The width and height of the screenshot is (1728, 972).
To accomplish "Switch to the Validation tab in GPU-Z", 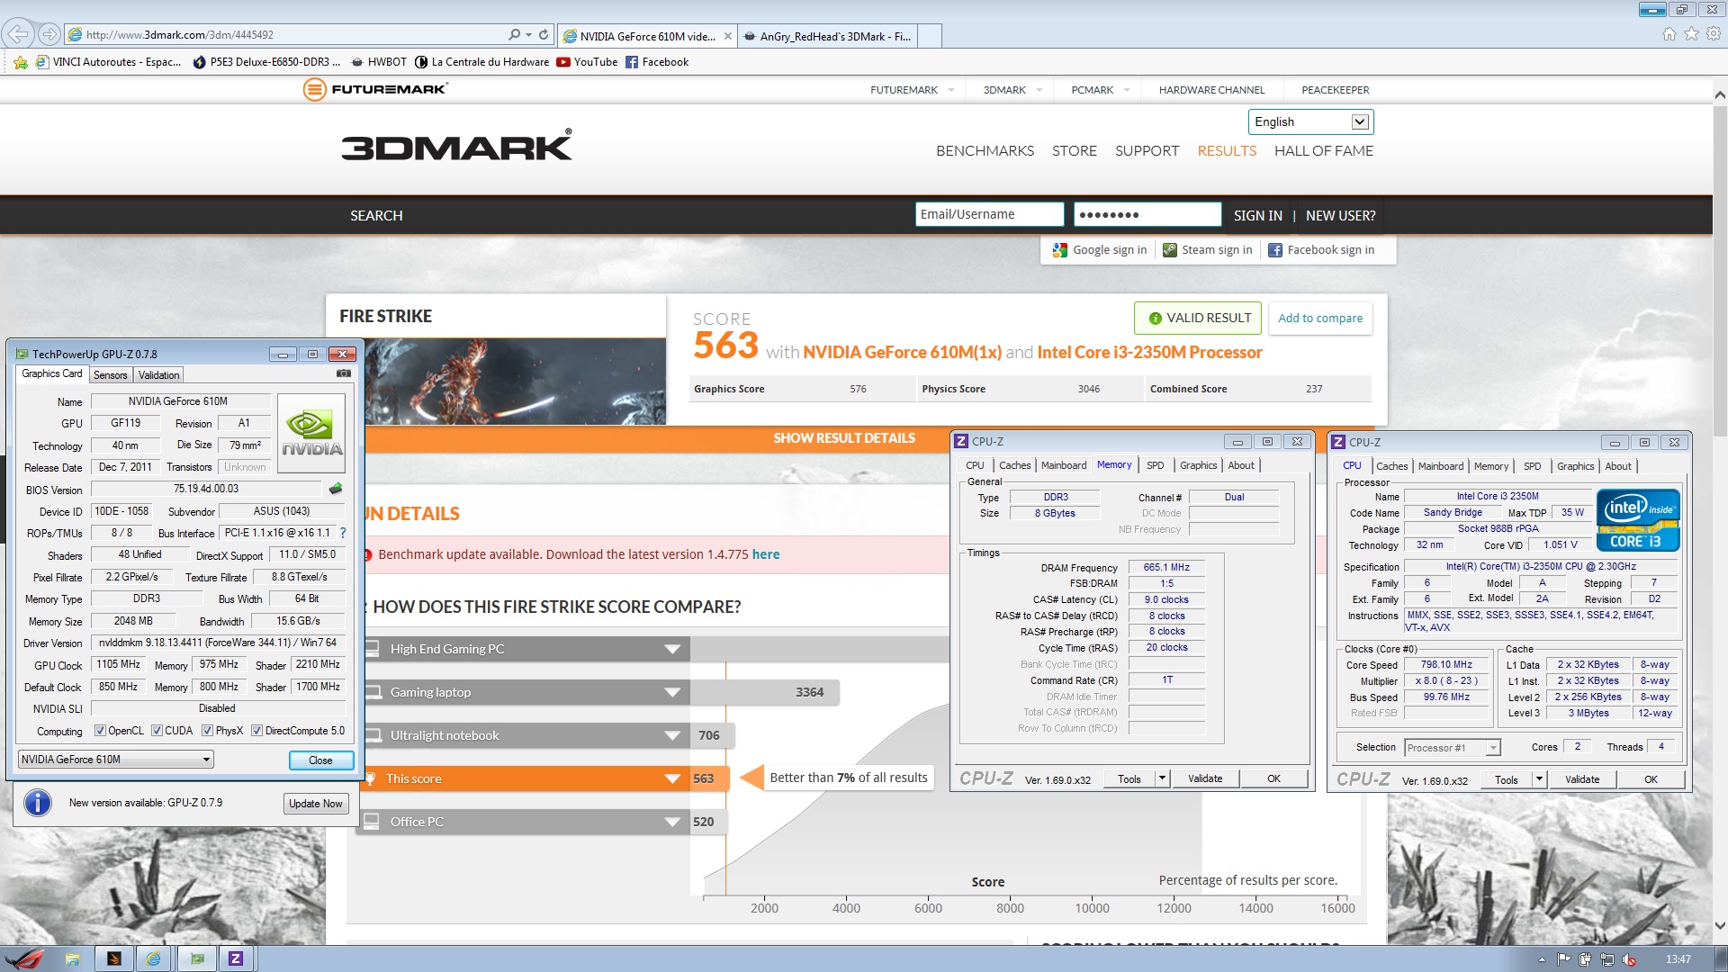I will tap(158, 375).
